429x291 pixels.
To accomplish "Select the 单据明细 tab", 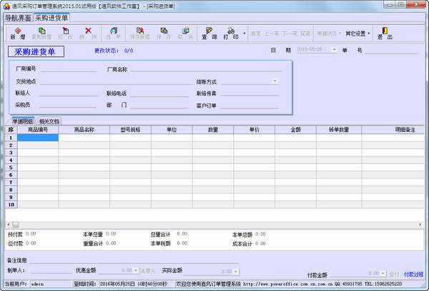I will [22, 121].
